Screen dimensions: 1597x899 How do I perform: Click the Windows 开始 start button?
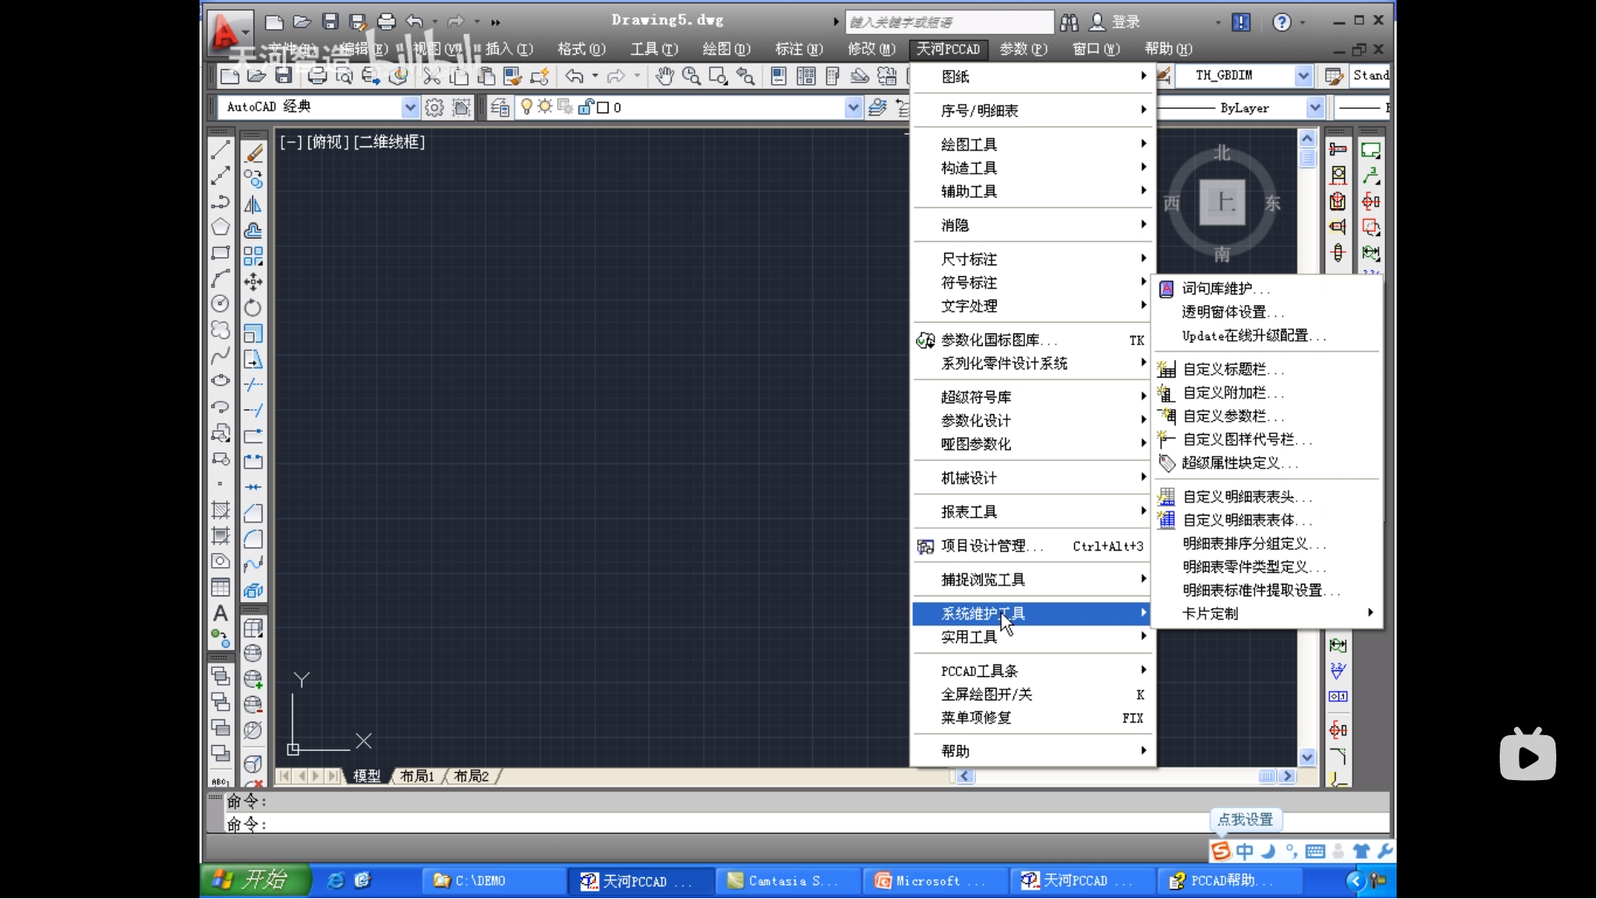[255, 880]
